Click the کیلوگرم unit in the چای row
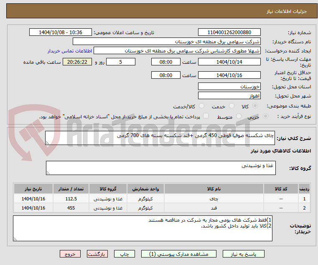This screenshot has width=318, height=265. (145, 199)
